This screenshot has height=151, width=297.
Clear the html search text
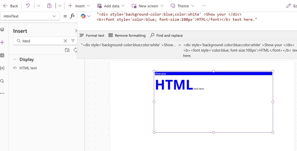click(65, 41)
